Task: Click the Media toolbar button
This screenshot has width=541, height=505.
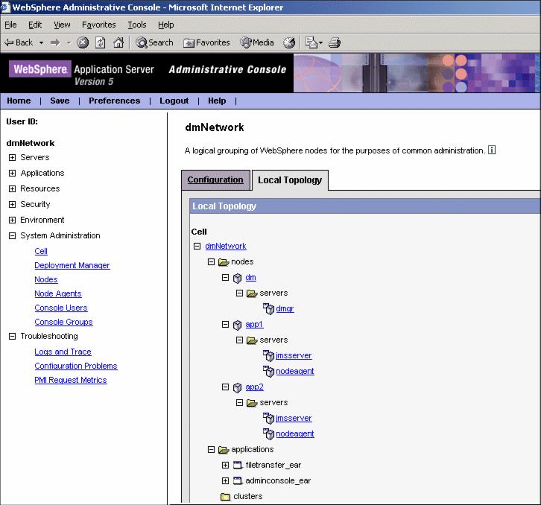Action: [256, 42]
